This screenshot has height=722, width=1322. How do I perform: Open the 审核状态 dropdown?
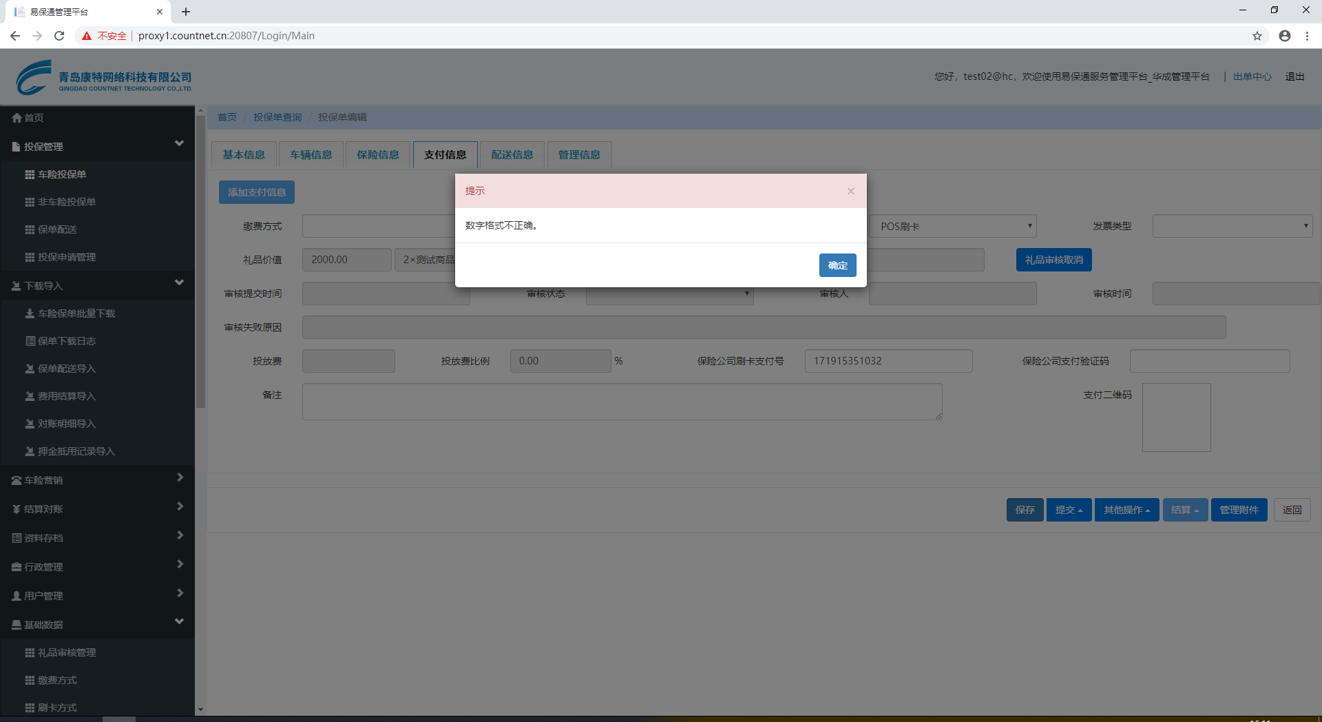click(x=670, y=293)
